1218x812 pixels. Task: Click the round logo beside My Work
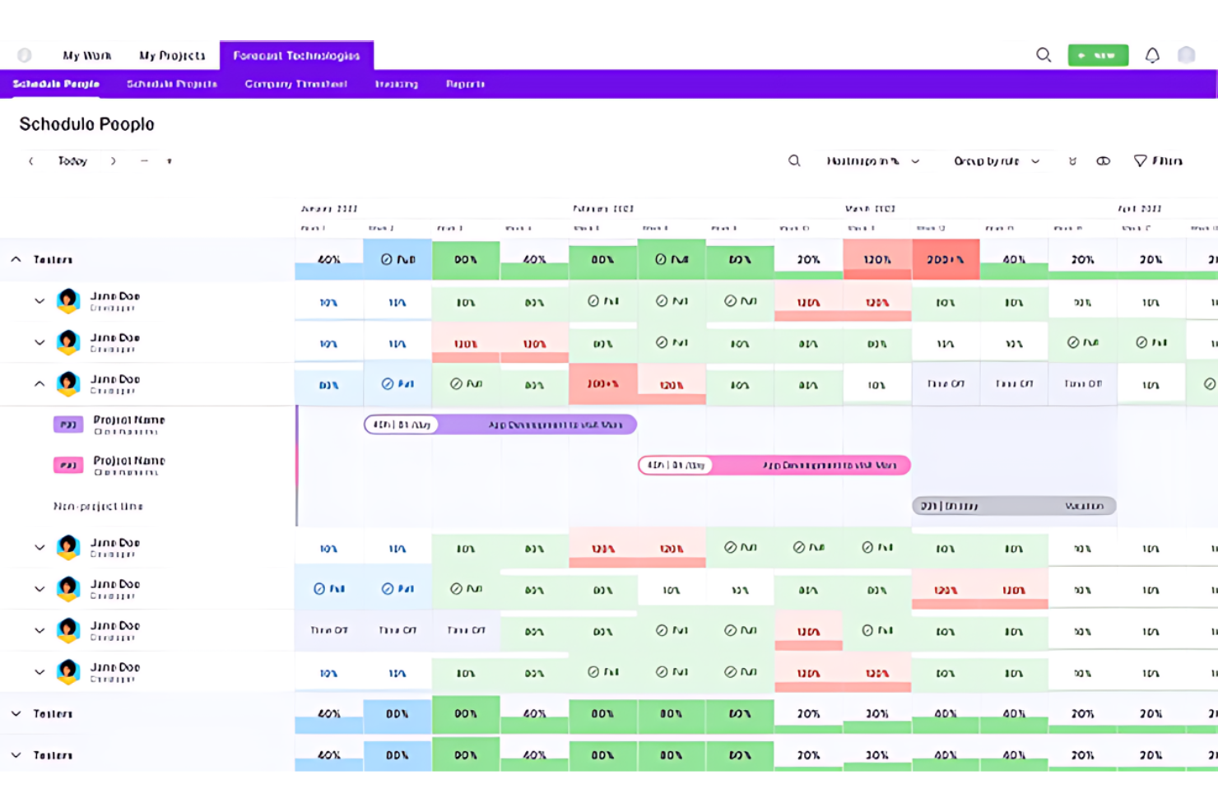(x=25, y=55)
